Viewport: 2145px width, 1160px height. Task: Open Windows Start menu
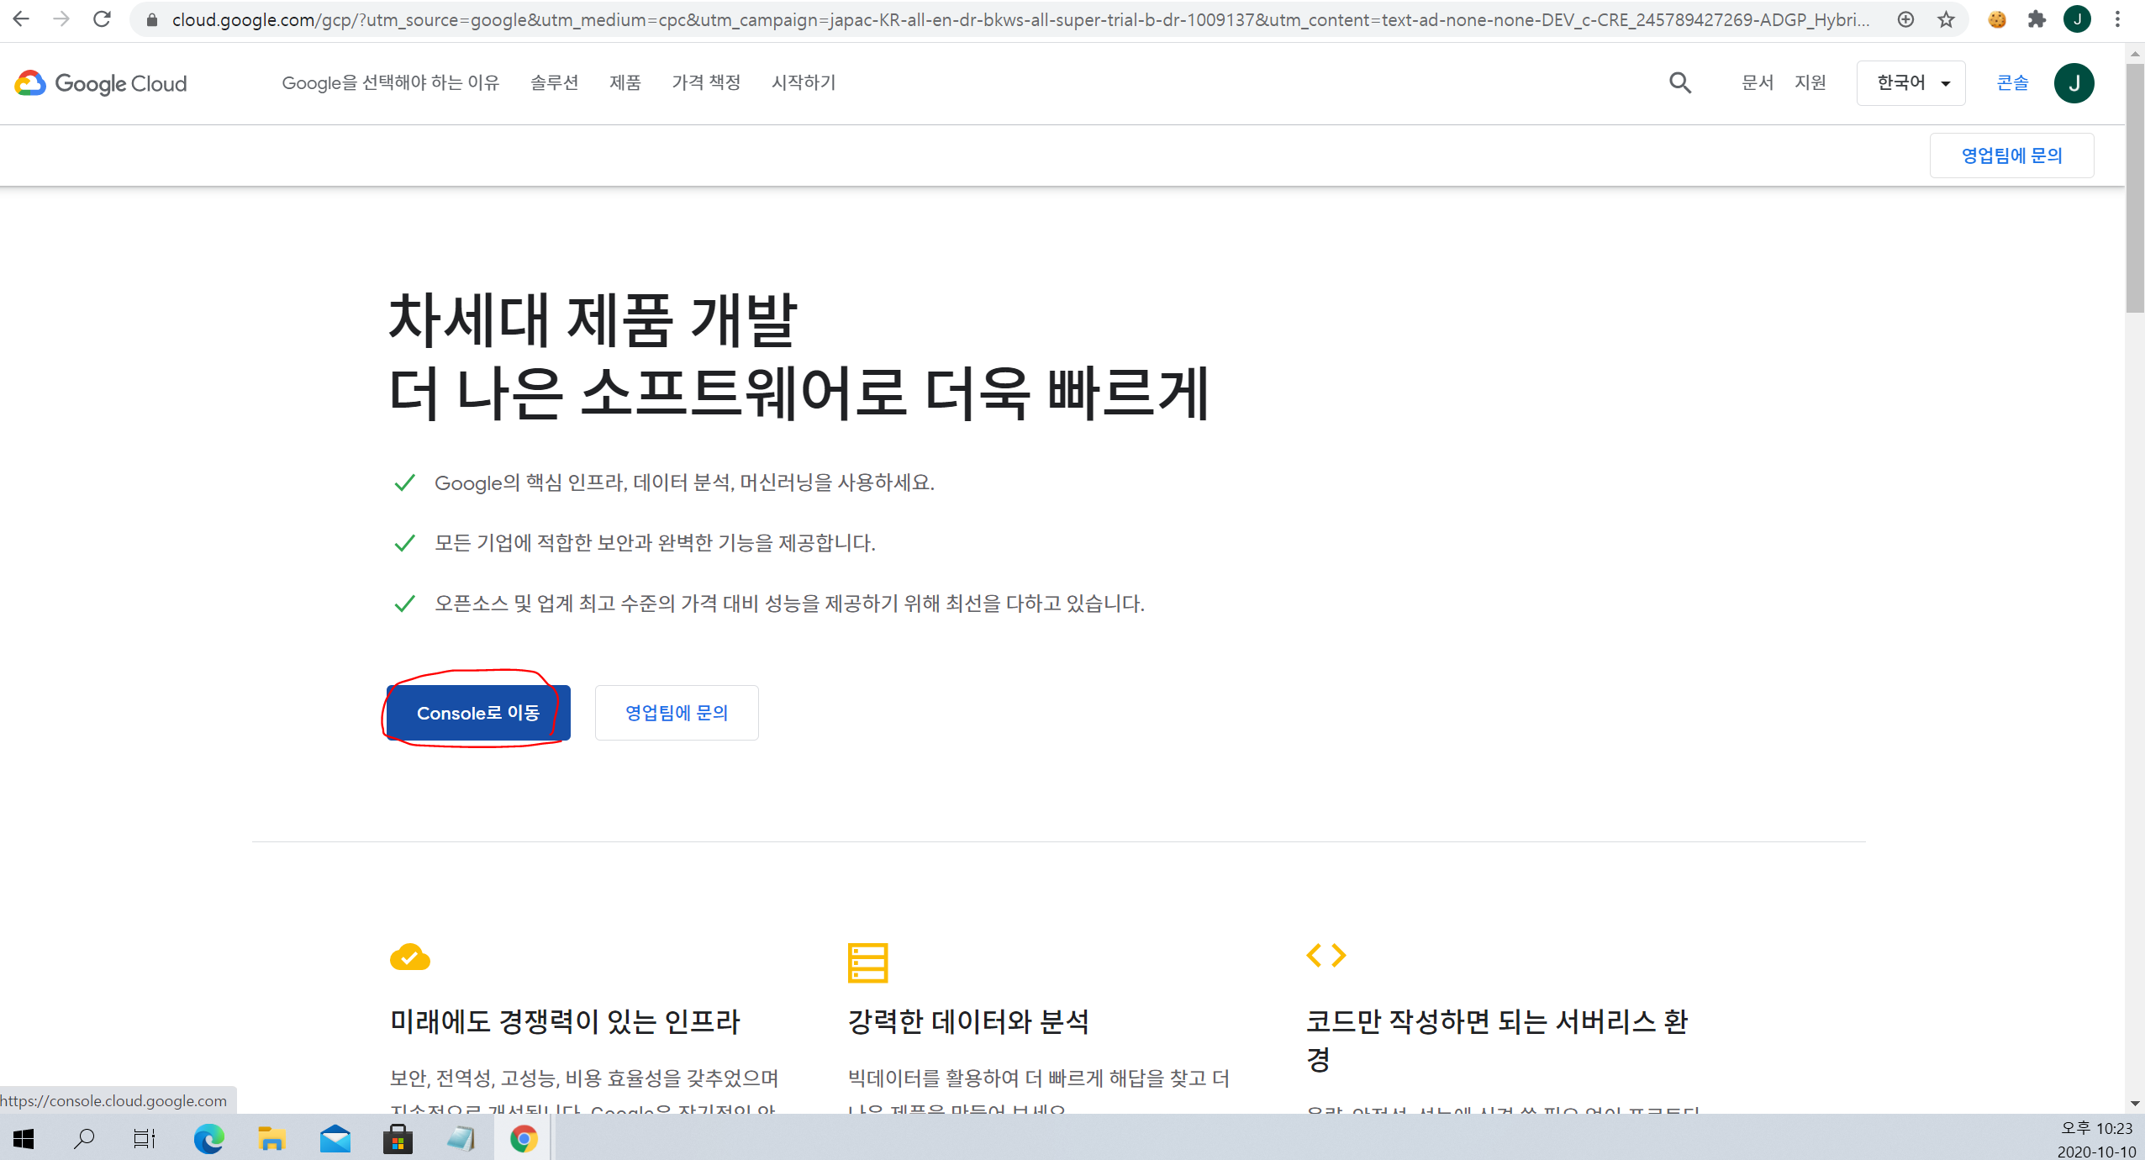(24, 1139)
